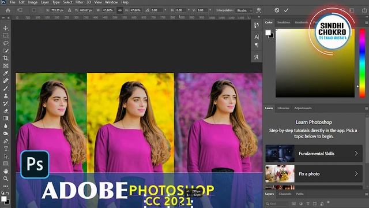The width and height of the screenshot is (369, 208).
Task: Expand the Fundamental Skills tutorial chevron
Action: point(356,153)
